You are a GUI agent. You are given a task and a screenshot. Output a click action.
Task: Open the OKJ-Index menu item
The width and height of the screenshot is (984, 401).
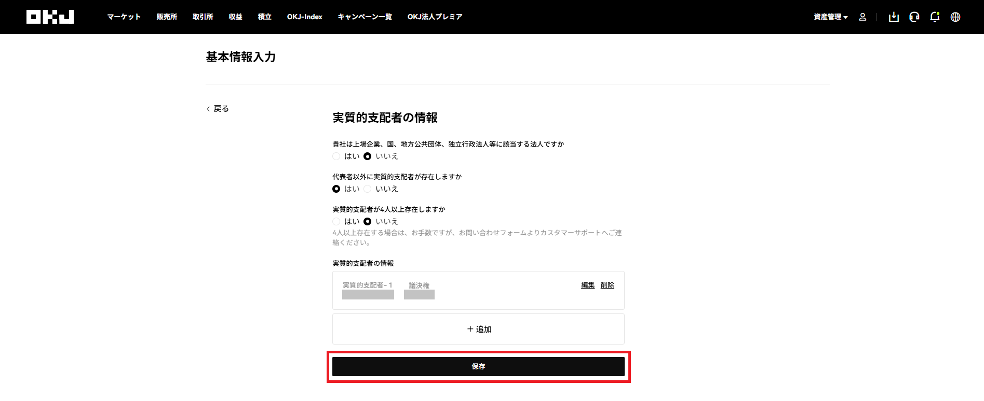pos(305,17)
